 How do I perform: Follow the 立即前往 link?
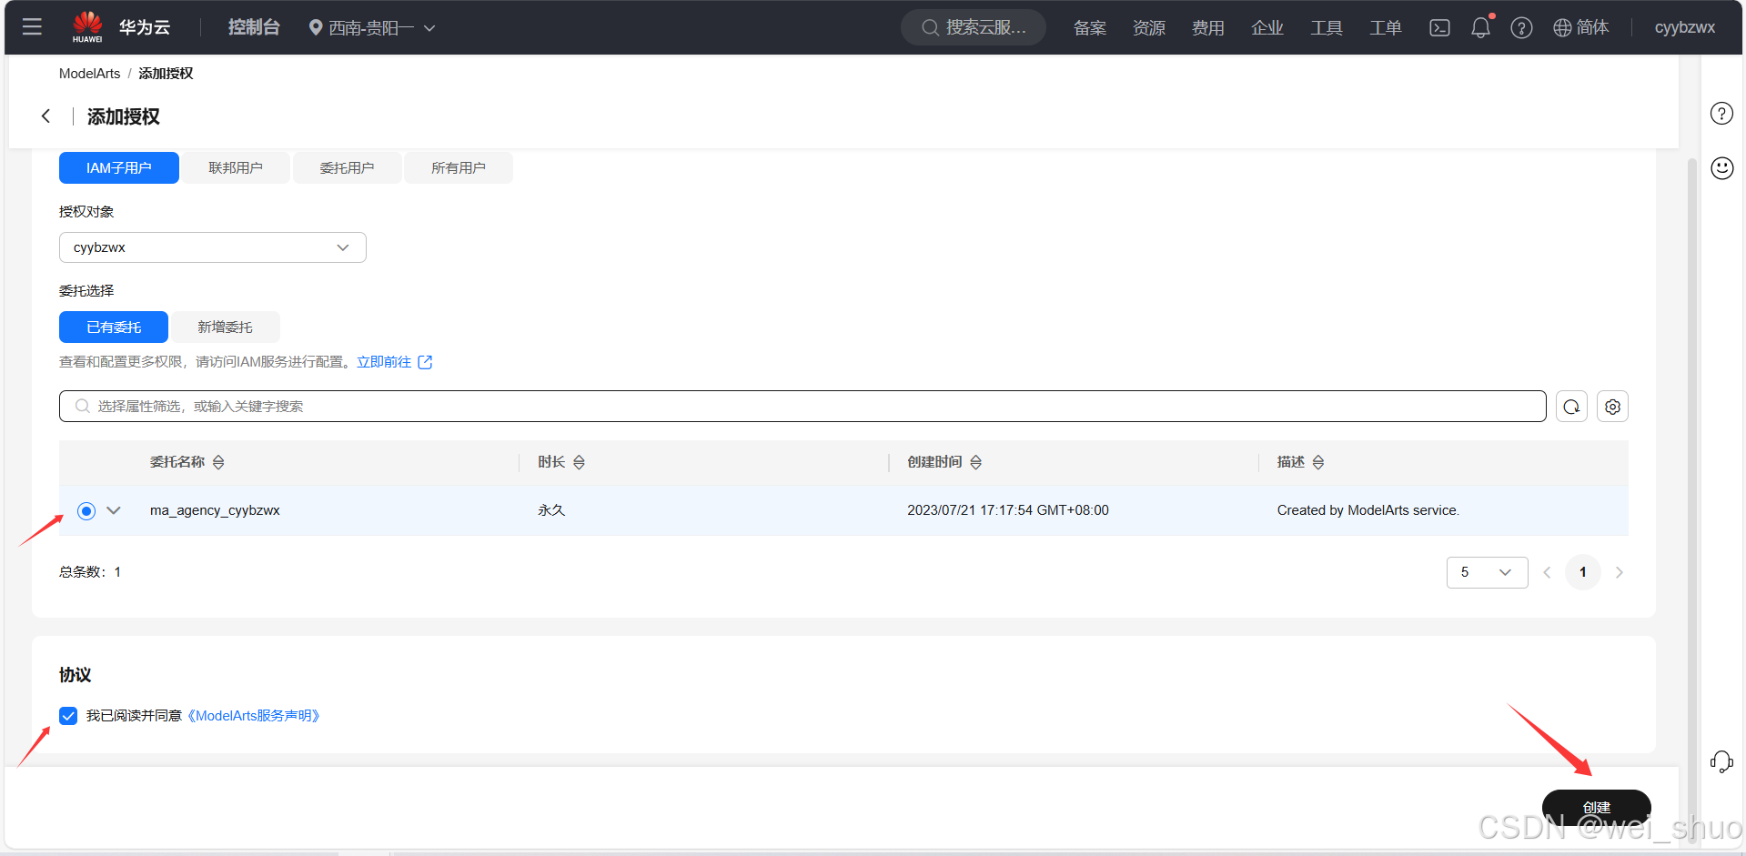pos(384,362)
